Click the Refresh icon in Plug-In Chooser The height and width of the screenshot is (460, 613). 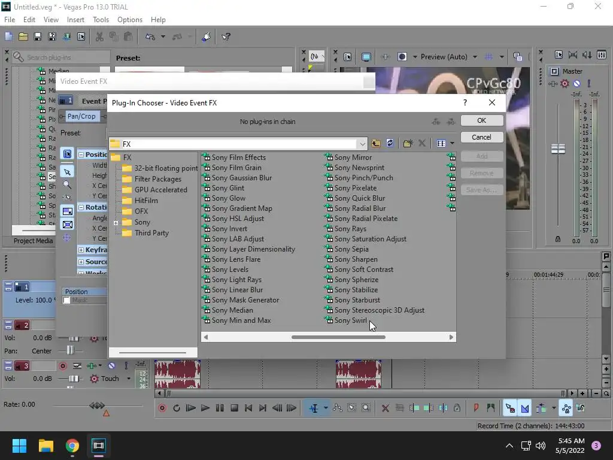[x=390, y=143]
